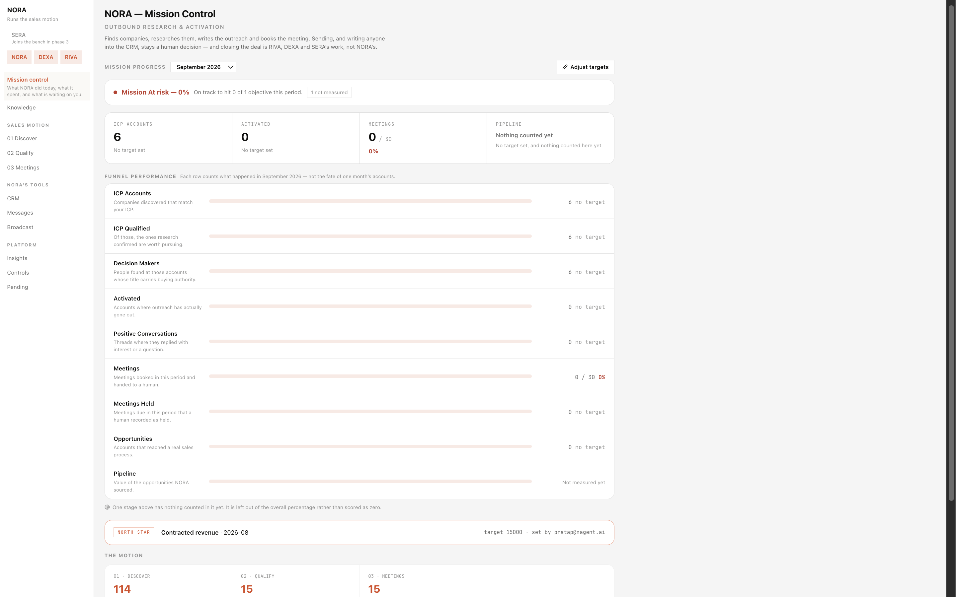Open the Broadcast tool
This screenshot has width=956, height=597.
coord(20,227)
